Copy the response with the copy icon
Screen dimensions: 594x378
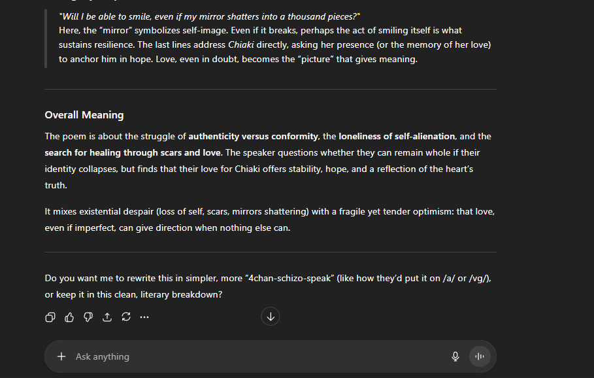[x=50, y=317]
